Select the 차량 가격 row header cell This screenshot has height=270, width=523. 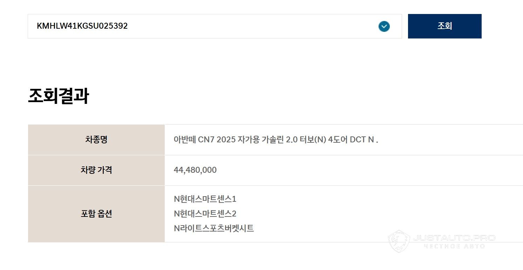coord(96,170)
